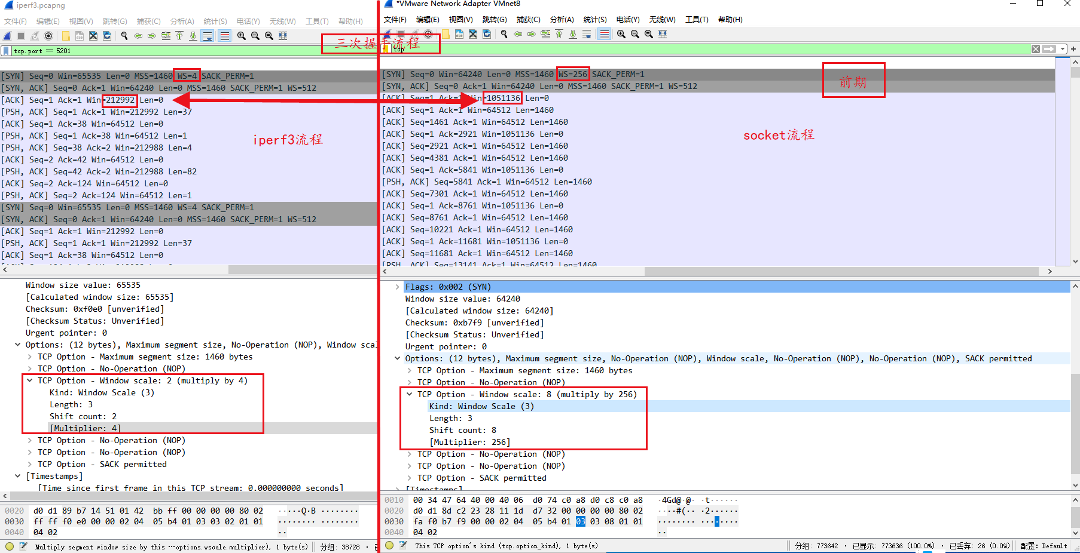Go back in iperf3.pcapng packet history
This screenshot has height=553, width=1080.
coord(138,36)
